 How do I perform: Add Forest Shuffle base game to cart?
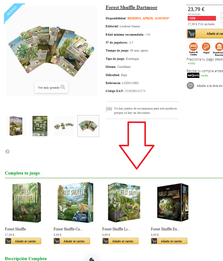23,241
